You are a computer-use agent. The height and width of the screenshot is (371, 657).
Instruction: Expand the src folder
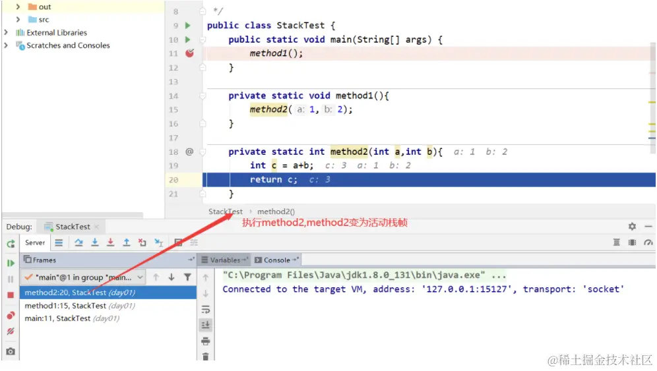pyautogui.click(x=18, y=19)
